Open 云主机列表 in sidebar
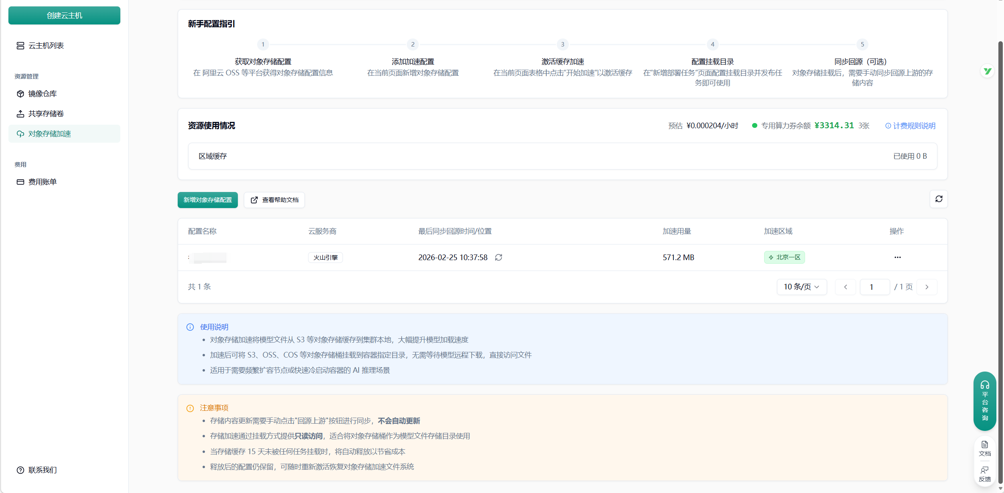This screenshot has width=1004, height=493. [46, 46]
